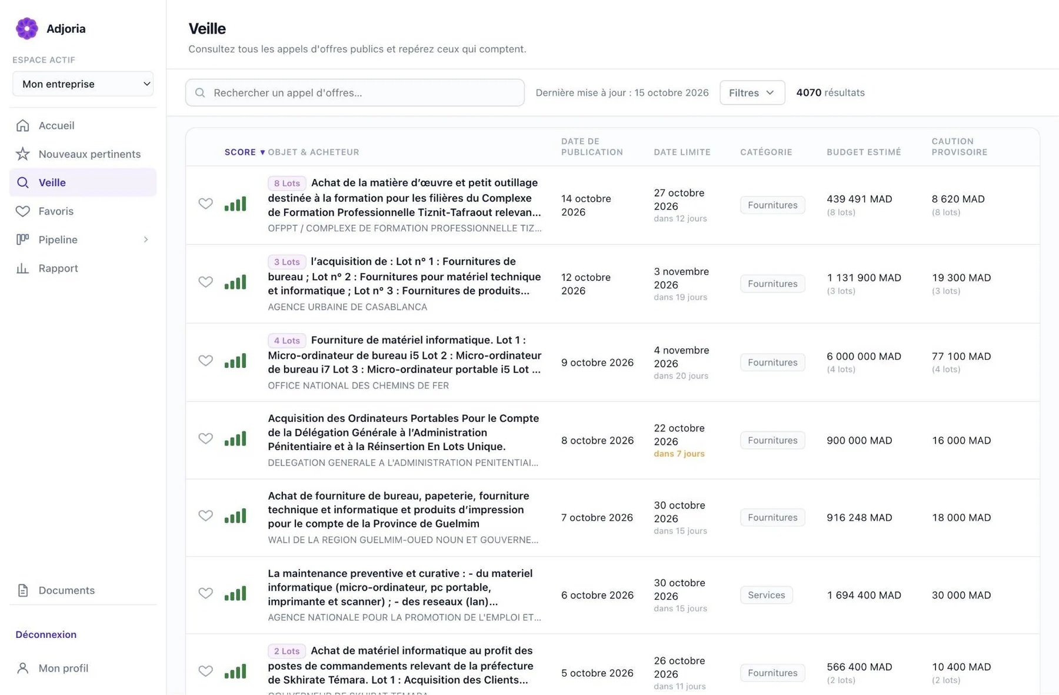Click the 4 Lots badge
This screenshot has height=695, width=1059.
(287, 341)
